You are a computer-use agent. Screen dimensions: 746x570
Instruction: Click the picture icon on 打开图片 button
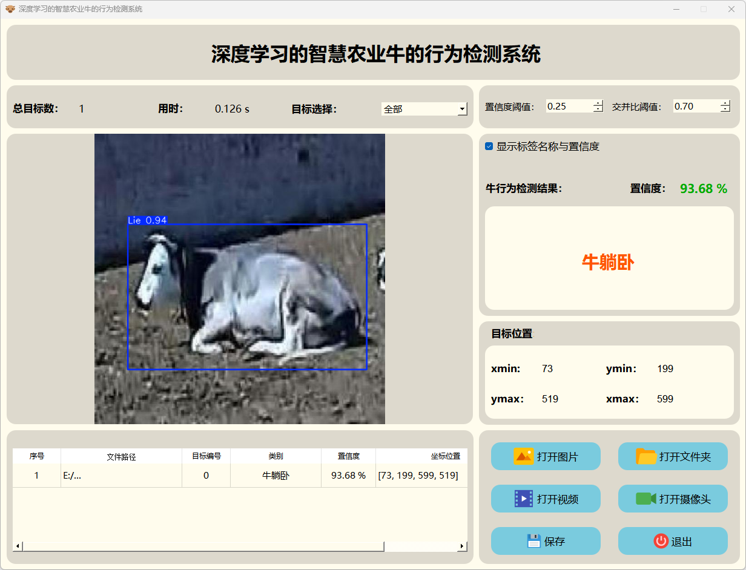(523, 456)
